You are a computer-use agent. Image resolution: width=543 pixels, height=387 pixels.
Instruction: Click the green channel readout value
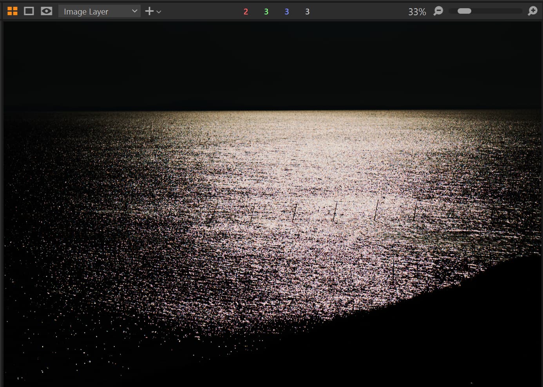pos(266,12)
